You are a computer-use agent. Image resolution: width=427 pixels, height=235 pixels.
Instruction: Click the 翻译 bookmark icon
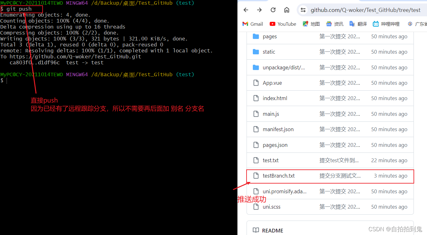coord(352,24)
